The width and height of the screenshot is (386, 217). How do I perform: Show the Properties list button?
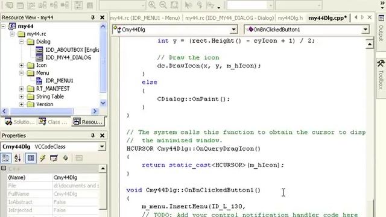tap(31, 158)
